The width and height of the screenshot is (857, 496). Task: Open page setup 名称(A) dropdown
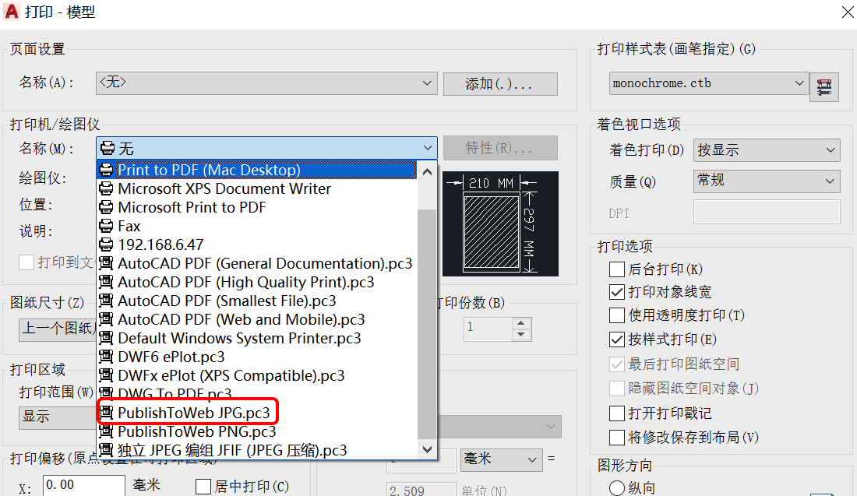pos(266,83)
